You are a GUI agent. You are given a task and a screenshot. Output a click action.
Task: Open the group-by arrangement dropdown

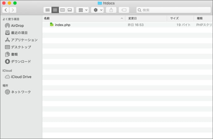pyautogui.click(x=82, y=10)
